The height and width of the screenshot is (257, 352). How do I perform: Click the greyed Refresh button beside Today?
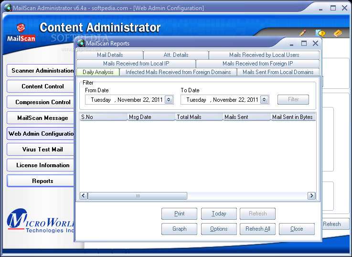point(258,214)
